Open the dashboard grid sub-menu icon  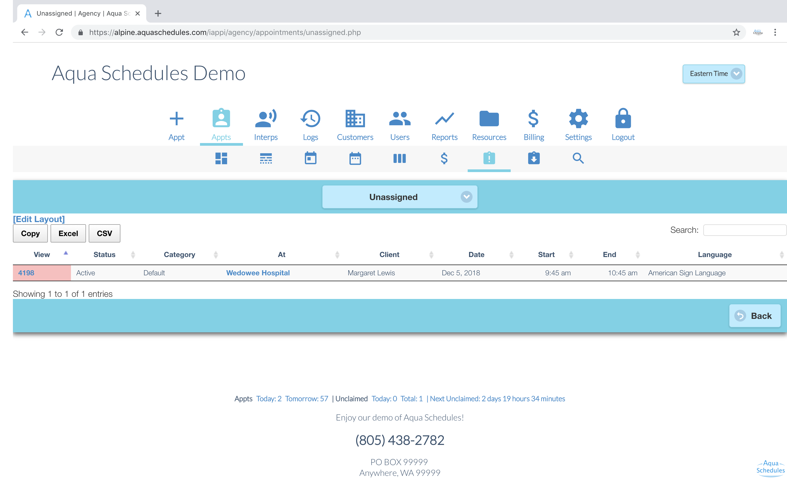point(221,159)
